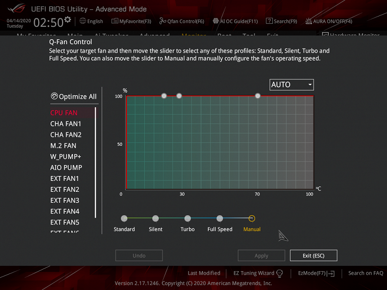Click the Optimize All gauge icon
387x290 pixels.
tap(54, 96)
